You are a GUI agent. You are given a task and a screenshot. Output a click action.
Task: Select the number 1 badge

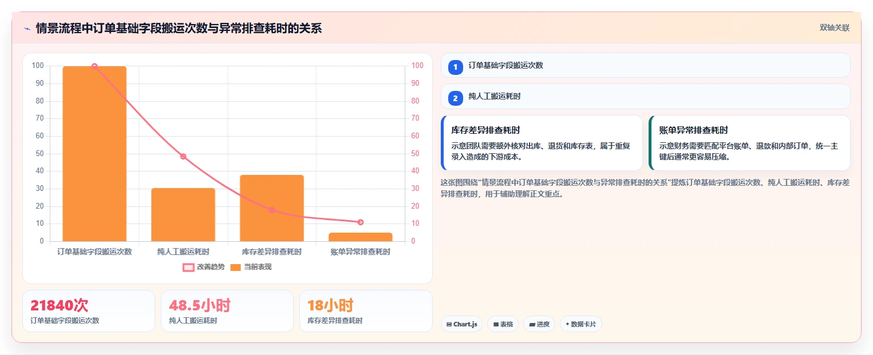[455, 67]
